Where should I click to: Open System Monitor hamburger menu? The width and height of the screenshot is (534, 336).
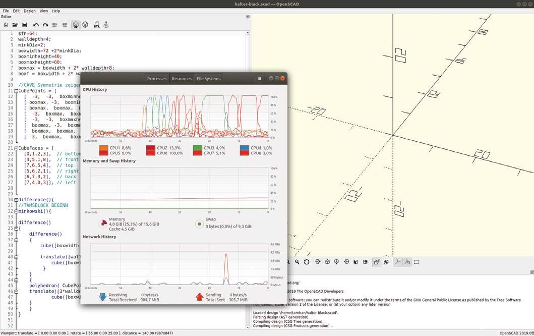pos(260,78)
